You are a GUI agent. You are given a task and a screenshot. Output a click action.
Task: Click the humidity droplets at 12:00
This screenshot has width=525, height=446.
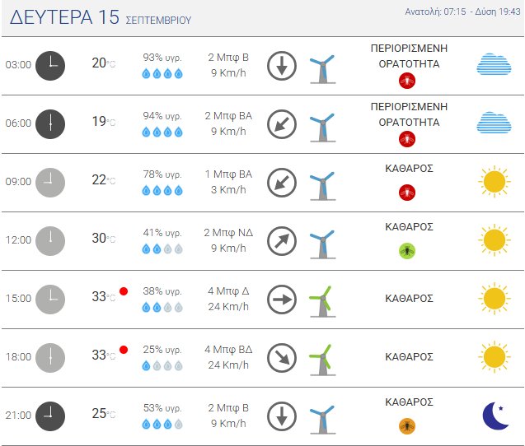click(x=162, y=249)
